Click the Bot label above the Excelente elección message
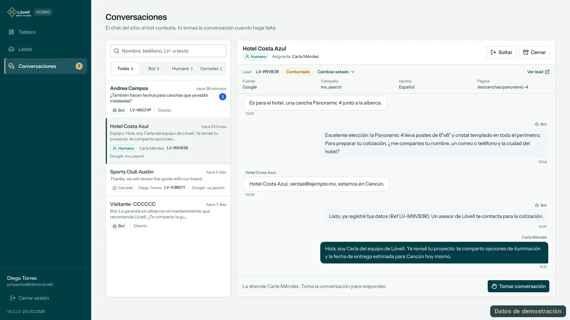 541,124
